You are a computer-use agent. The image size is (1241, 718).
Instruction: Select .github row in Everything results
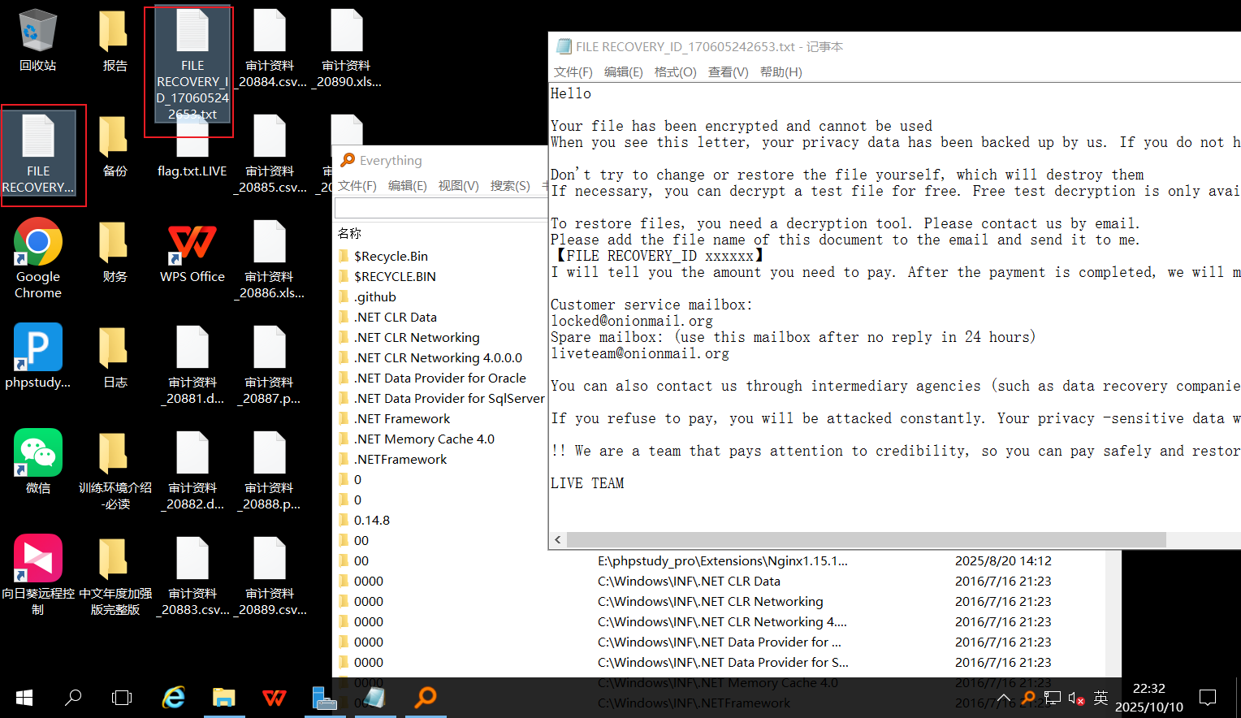pos(375,296)
